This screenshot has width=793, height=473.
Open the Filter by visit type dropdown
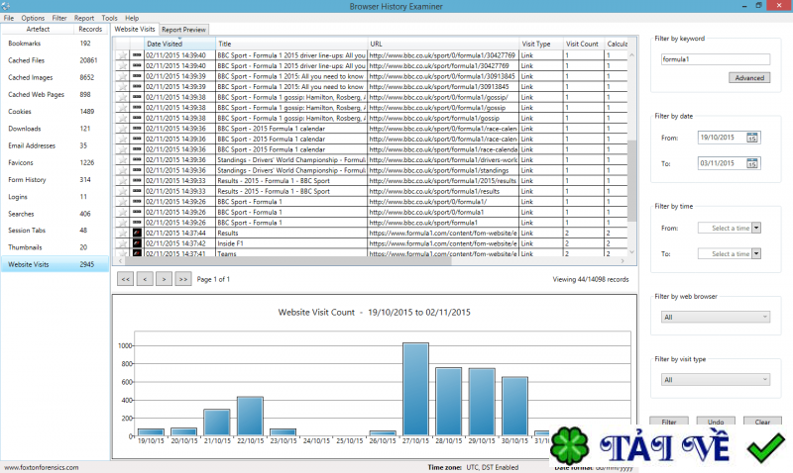(x=715, y=380)
